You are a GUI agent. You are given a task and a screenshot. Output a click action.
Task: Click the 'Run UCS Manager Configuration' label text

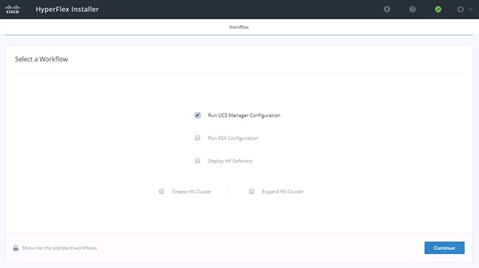pos(244,115)
